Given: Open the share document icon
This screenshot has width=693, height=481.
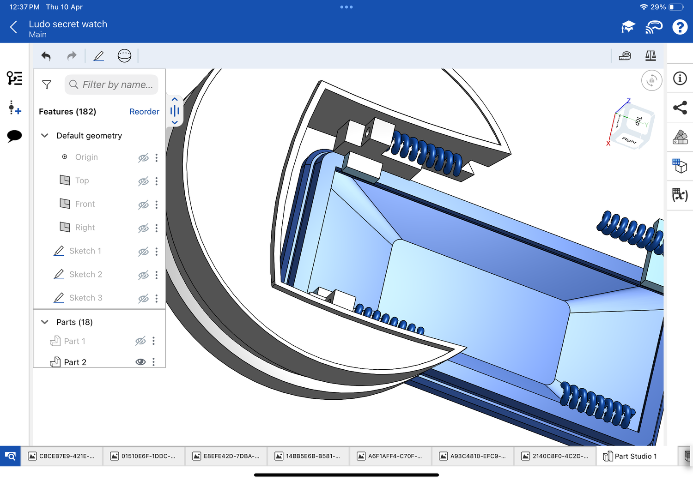Looking at the screenshot, I should pyautogui.click(x=680, y=108).
